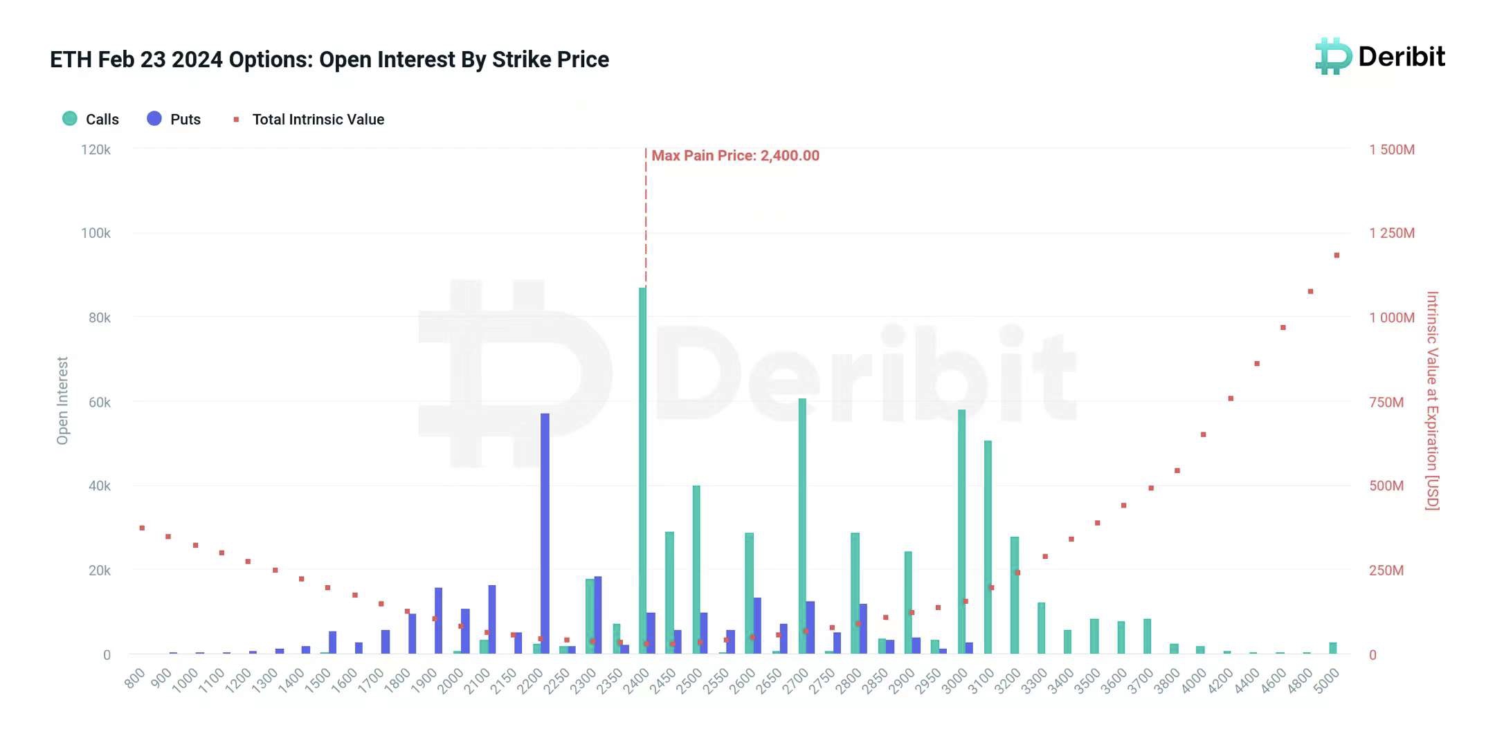Click the call bar at strike 2500
This screenshot has height=747, width=1495.
click(696, 569)
